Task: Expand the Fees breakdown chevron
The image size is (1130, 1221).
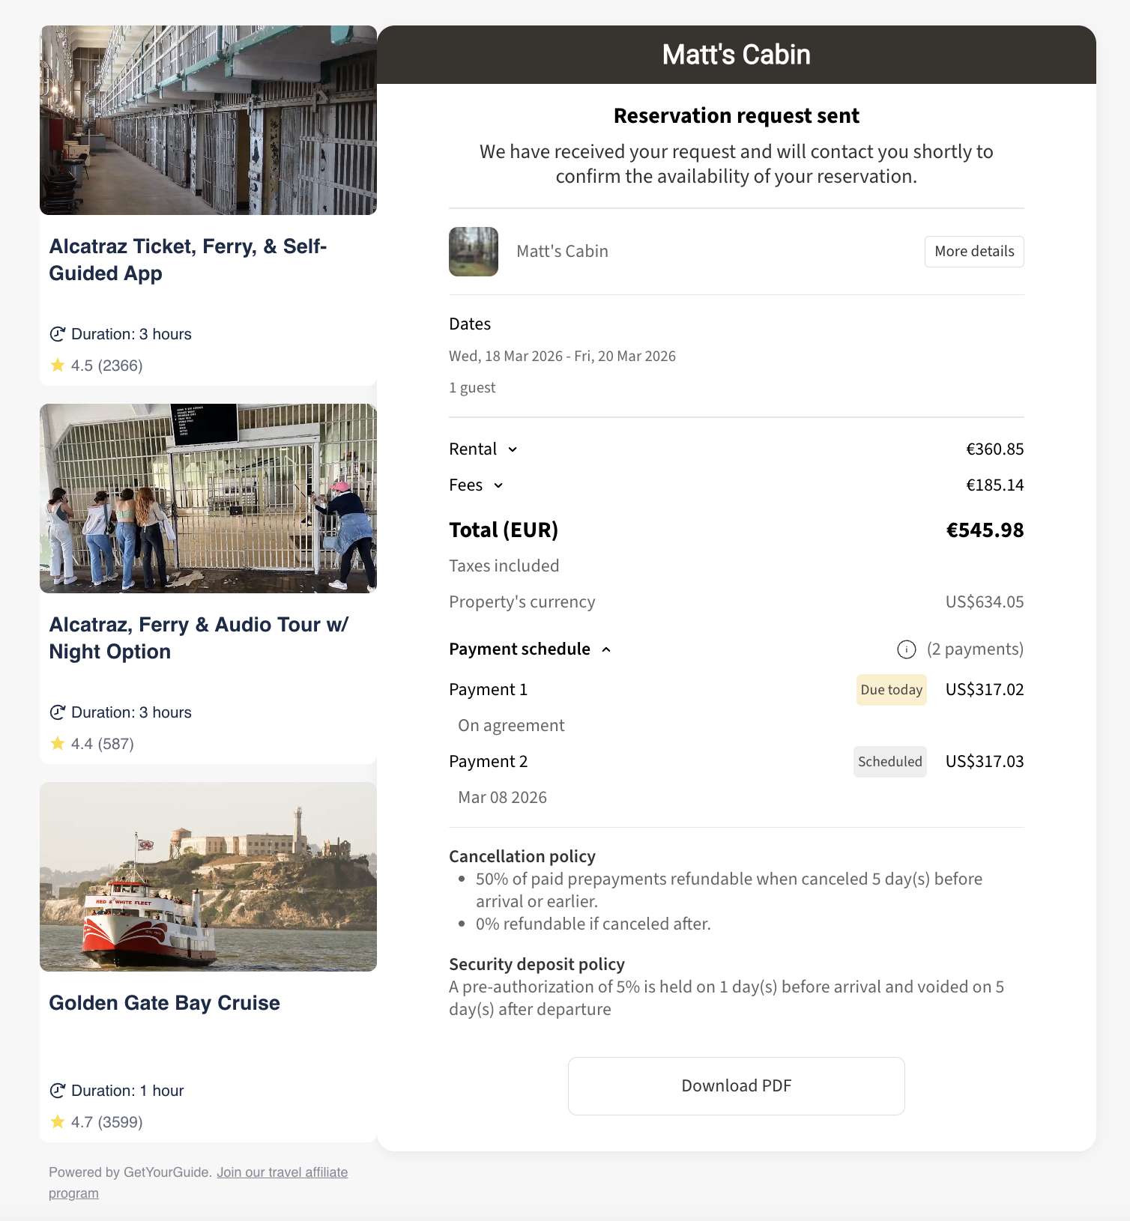Action: [498, 485]
